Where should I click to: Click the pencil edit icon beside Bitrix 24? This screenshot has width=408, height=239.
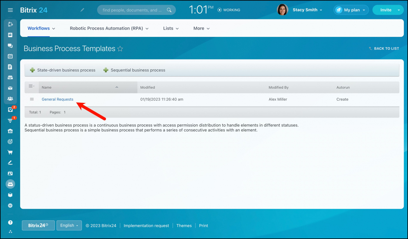click(82, 10)
